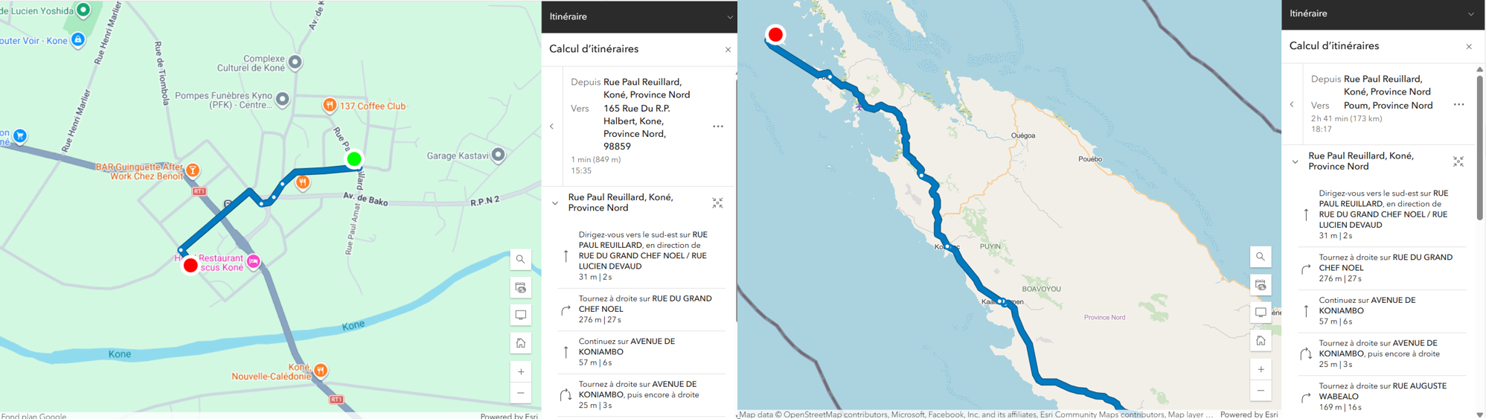Zoom out on the Poum route overview map
1486x419 pixels.
(1261, 391)
